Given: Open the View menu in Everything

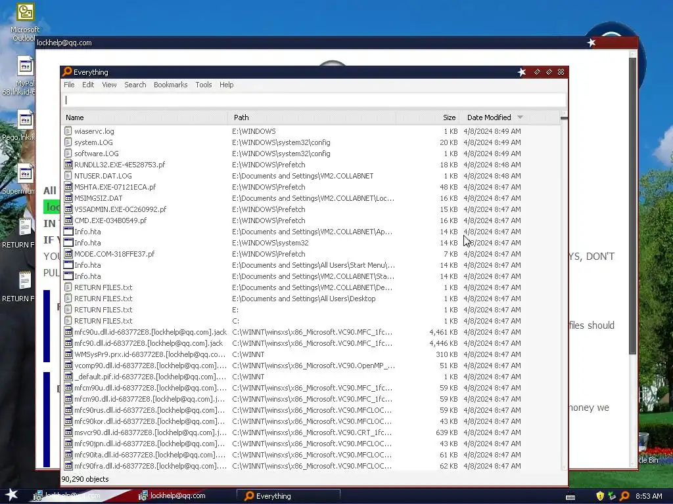Looking at the screenshot, I should tap(109, 85).
